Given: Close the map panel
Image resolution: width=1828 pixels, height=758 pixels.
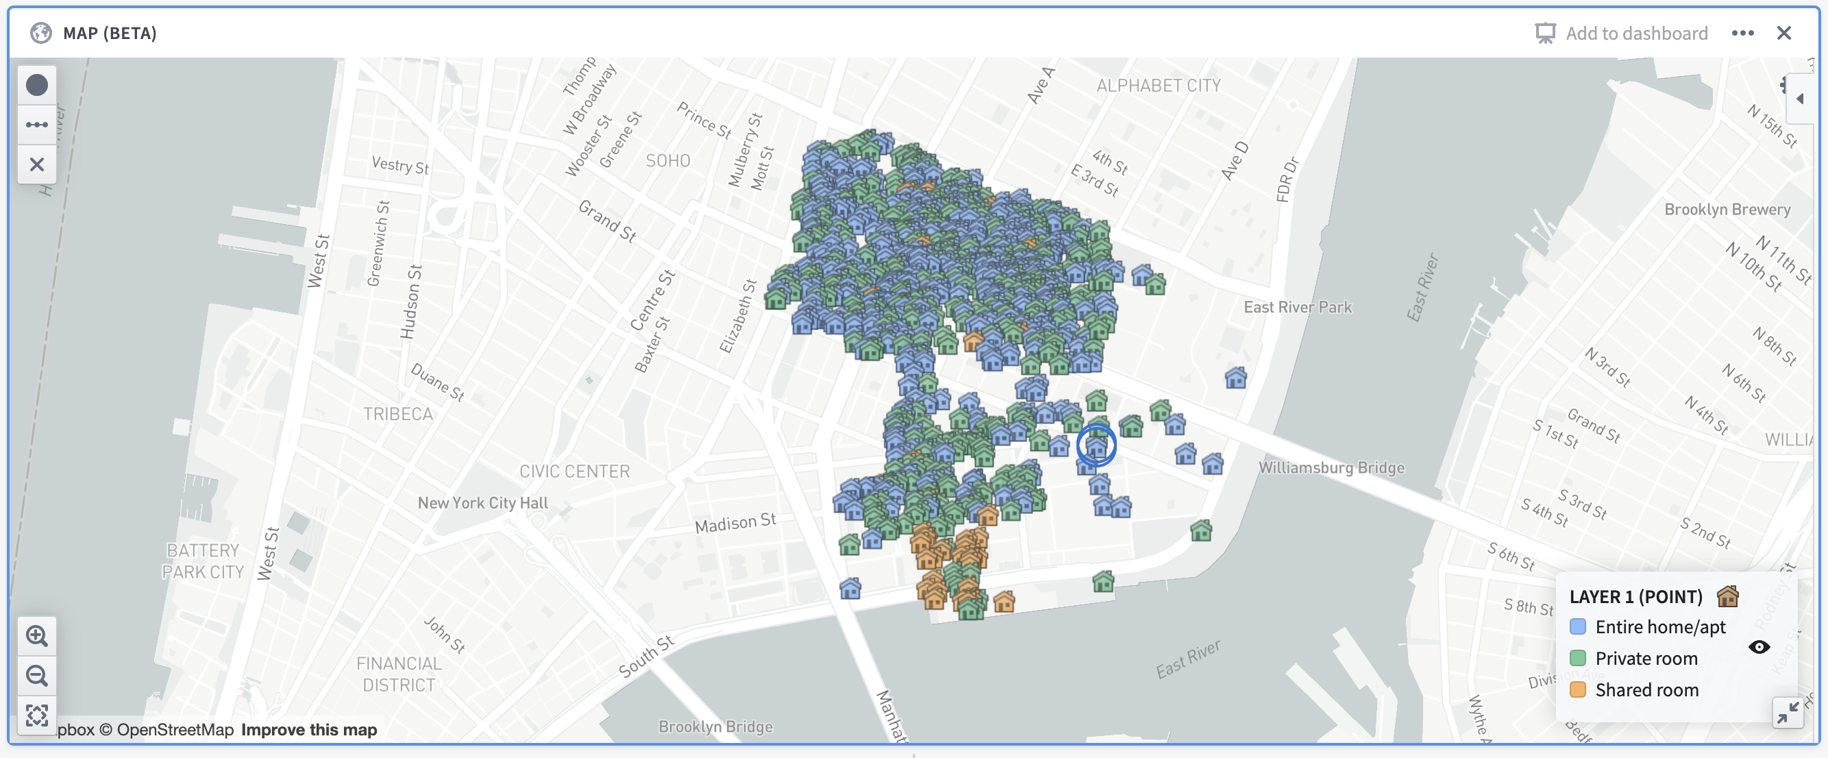Looking at the screenshot, I should click(x=1784, y=34).
